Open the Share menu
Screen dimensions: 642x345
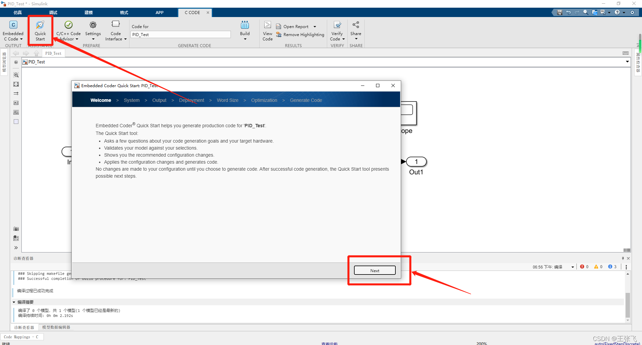pyautogui.click(x=356, y=31)
